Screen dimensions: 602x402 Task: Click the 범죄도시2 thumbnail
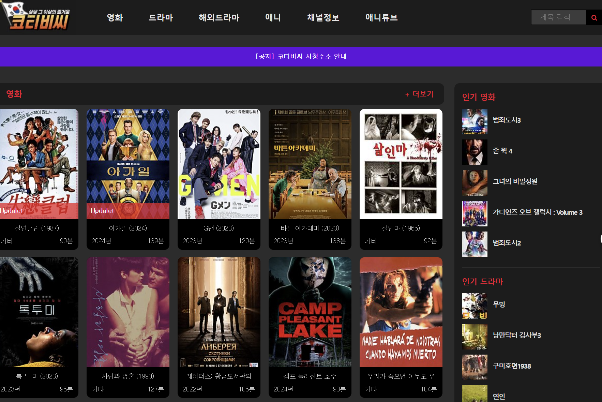click(475, 244)
